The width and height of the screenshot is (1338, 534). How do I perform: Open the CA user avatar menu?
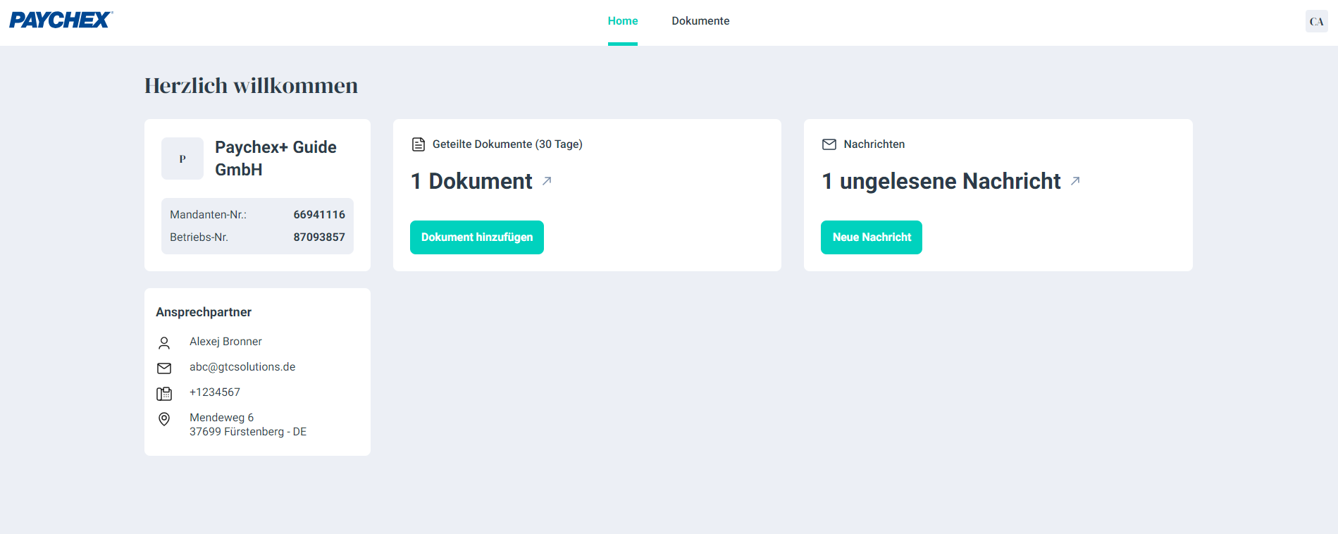click(x=1316, y=21)
